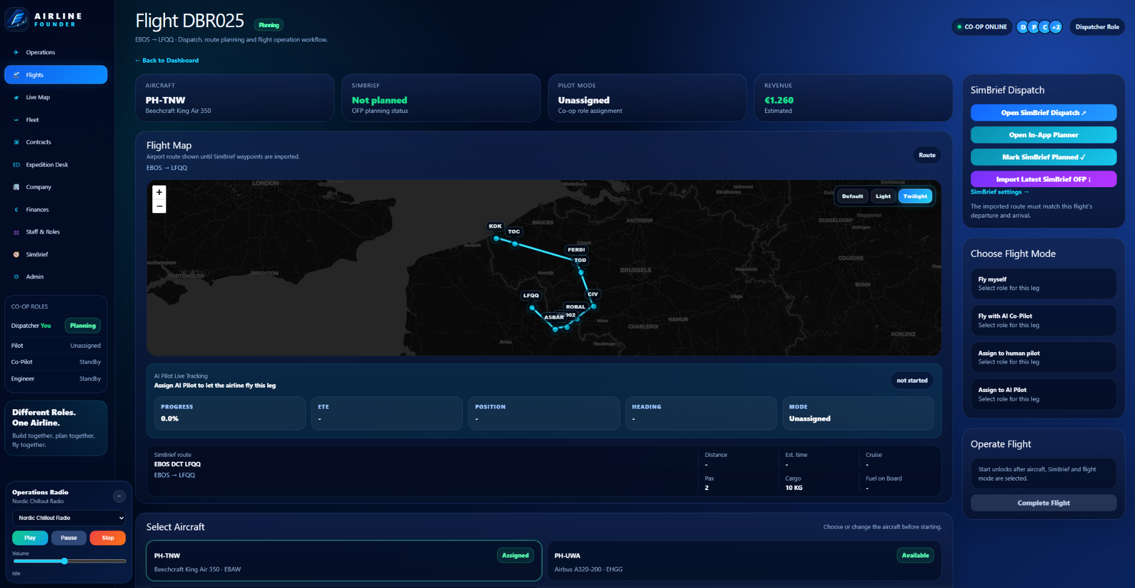Select the Light map style
Viewport: 1135px width, 588px height.
883,196
